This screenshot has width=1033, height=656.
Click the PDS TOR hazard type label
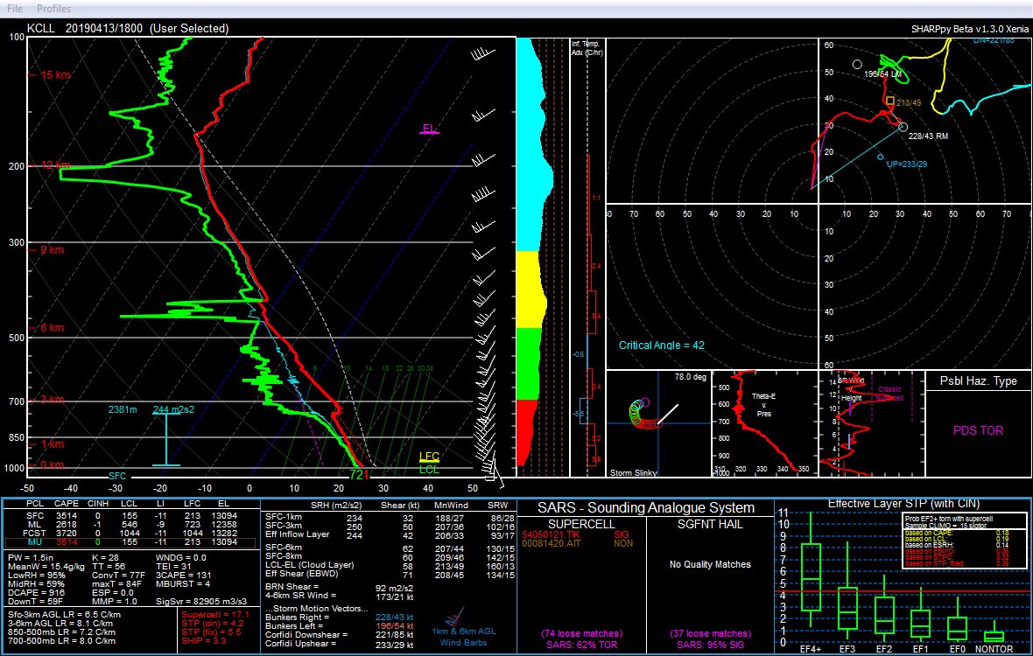[978, 430]
